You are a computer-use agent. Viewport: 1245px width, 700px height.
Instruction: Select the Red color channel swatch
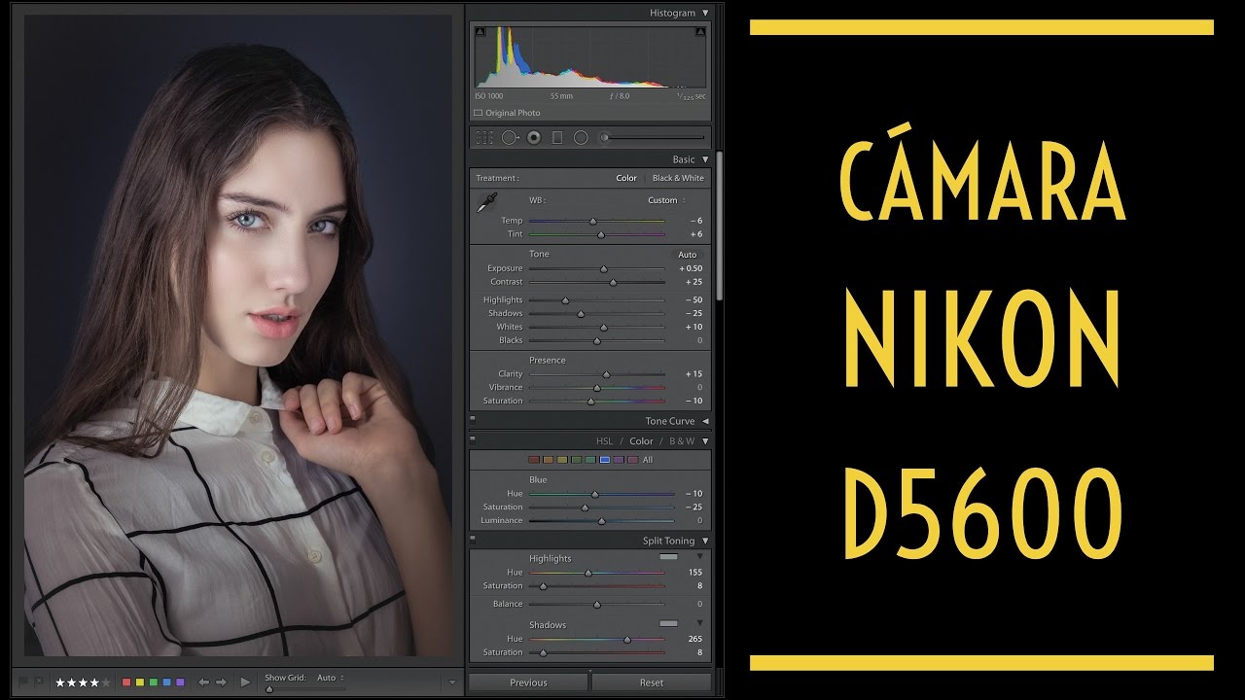pos(533,460)
